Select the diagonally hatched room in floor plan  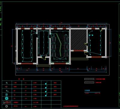pos(79,40)
